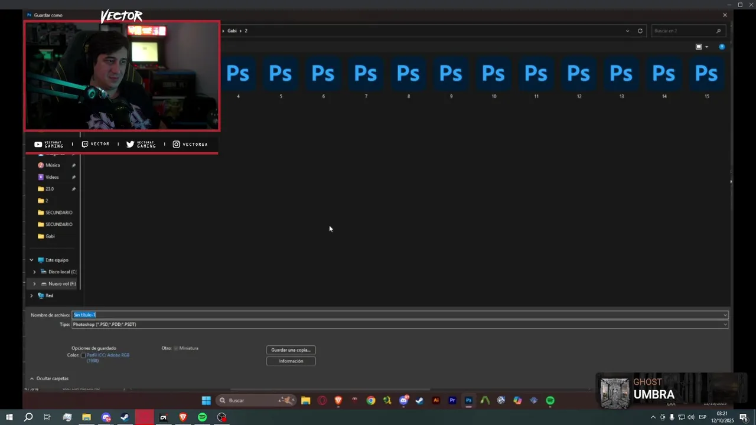Select the PSD file named 12

[x=578, y=77]
